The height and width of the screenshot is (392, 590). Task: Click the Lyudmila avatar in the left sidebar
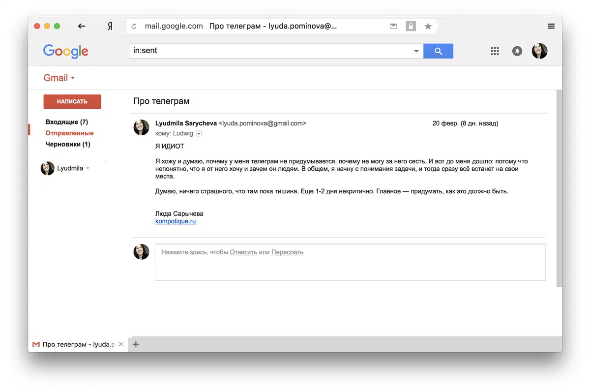(x=48, y=168)
